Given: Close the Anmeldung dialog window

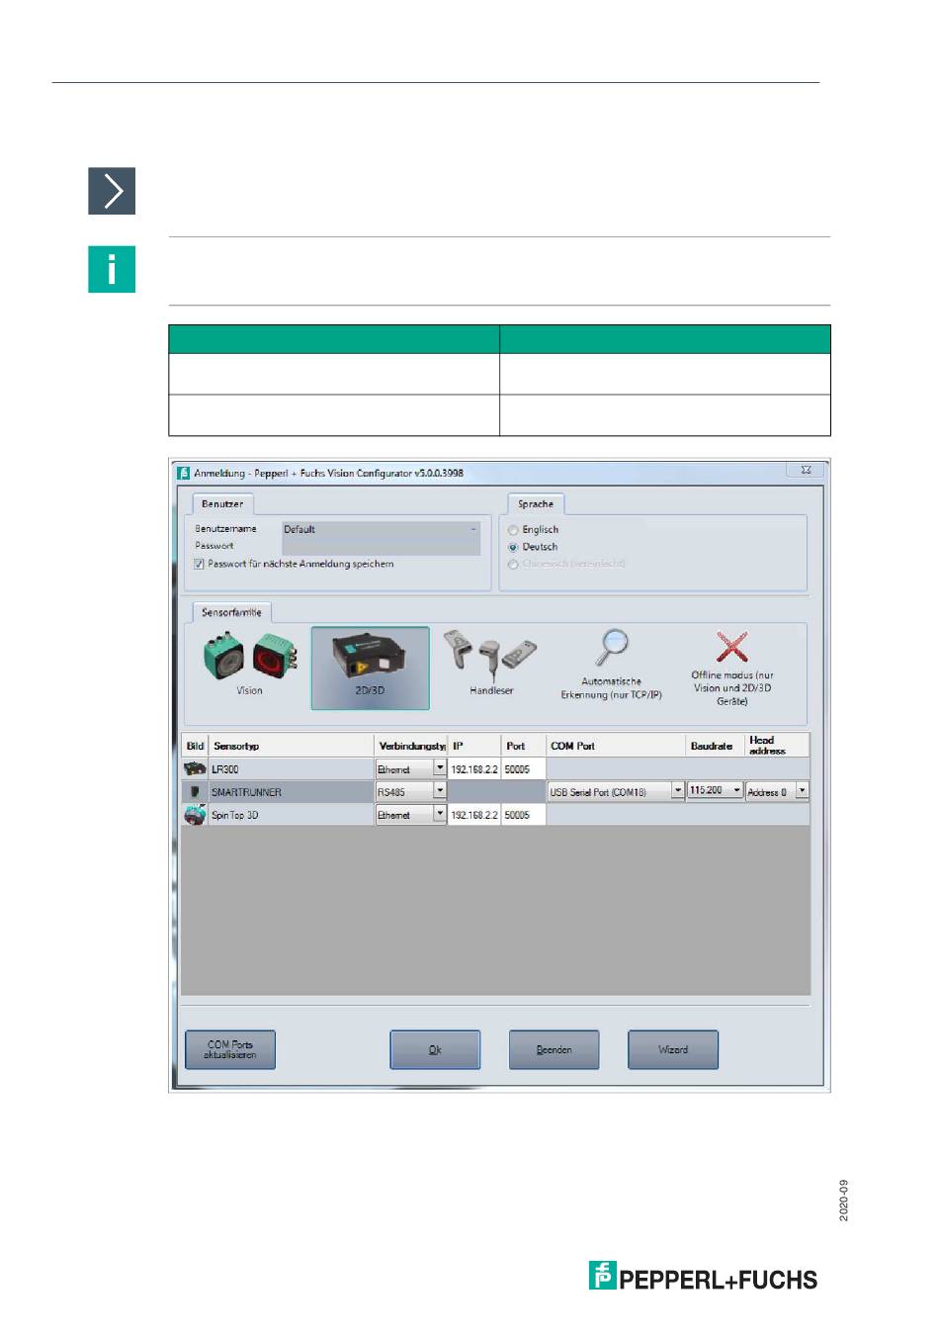Looking at the screenshot, I should [x=806, y=471].
